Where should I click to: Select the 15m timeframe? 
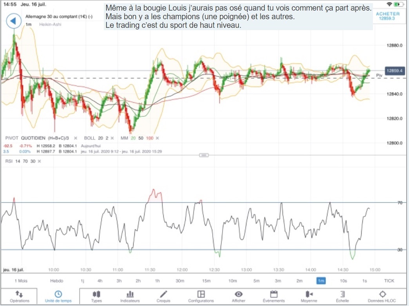click(x=206, y=281)
